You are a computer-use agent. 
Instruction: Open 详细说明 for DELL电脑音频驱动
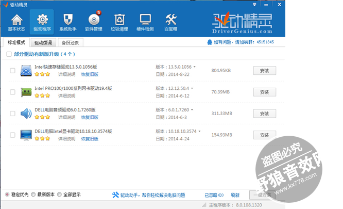click(x=67, y=117)
